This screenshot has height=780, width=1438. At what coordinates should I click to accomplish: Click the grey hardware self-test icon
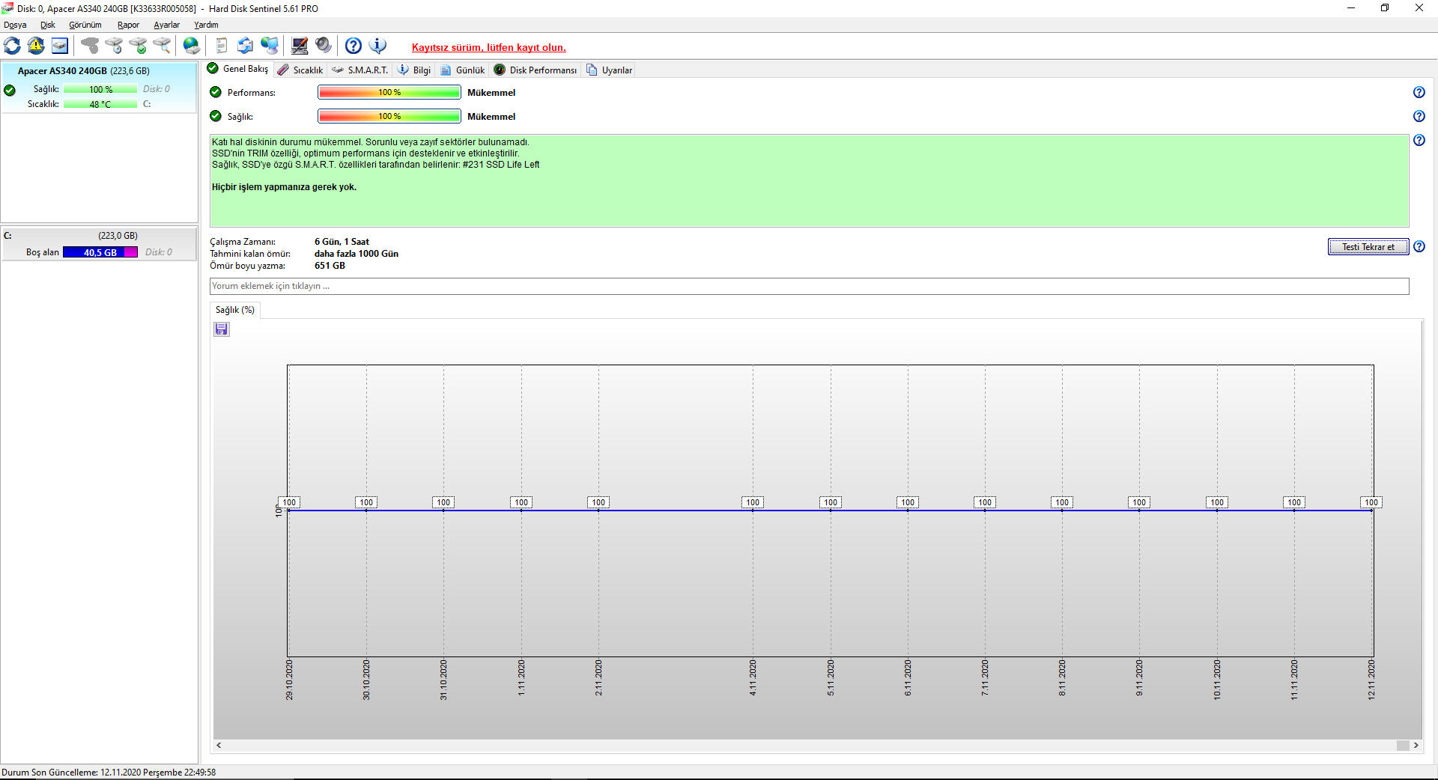tap(90, 46)
